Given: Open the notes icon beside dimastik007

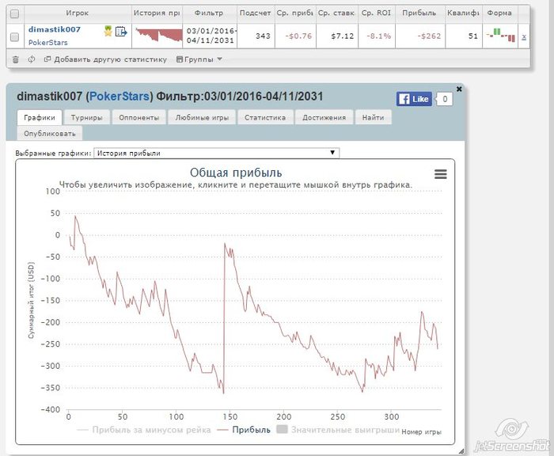Looking at the screenshot, I should [121, 32].
